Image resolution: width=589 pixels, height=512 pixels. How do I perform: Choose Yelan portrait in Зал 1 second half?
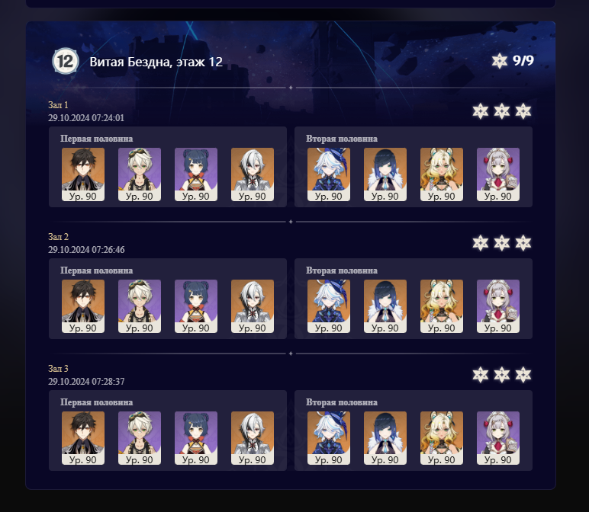point(385,174)
